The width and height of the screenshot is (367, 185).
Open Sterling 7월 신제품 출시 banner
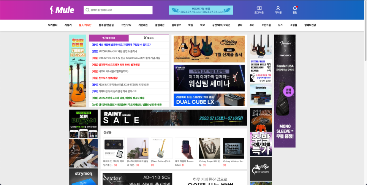pos(209,49)
